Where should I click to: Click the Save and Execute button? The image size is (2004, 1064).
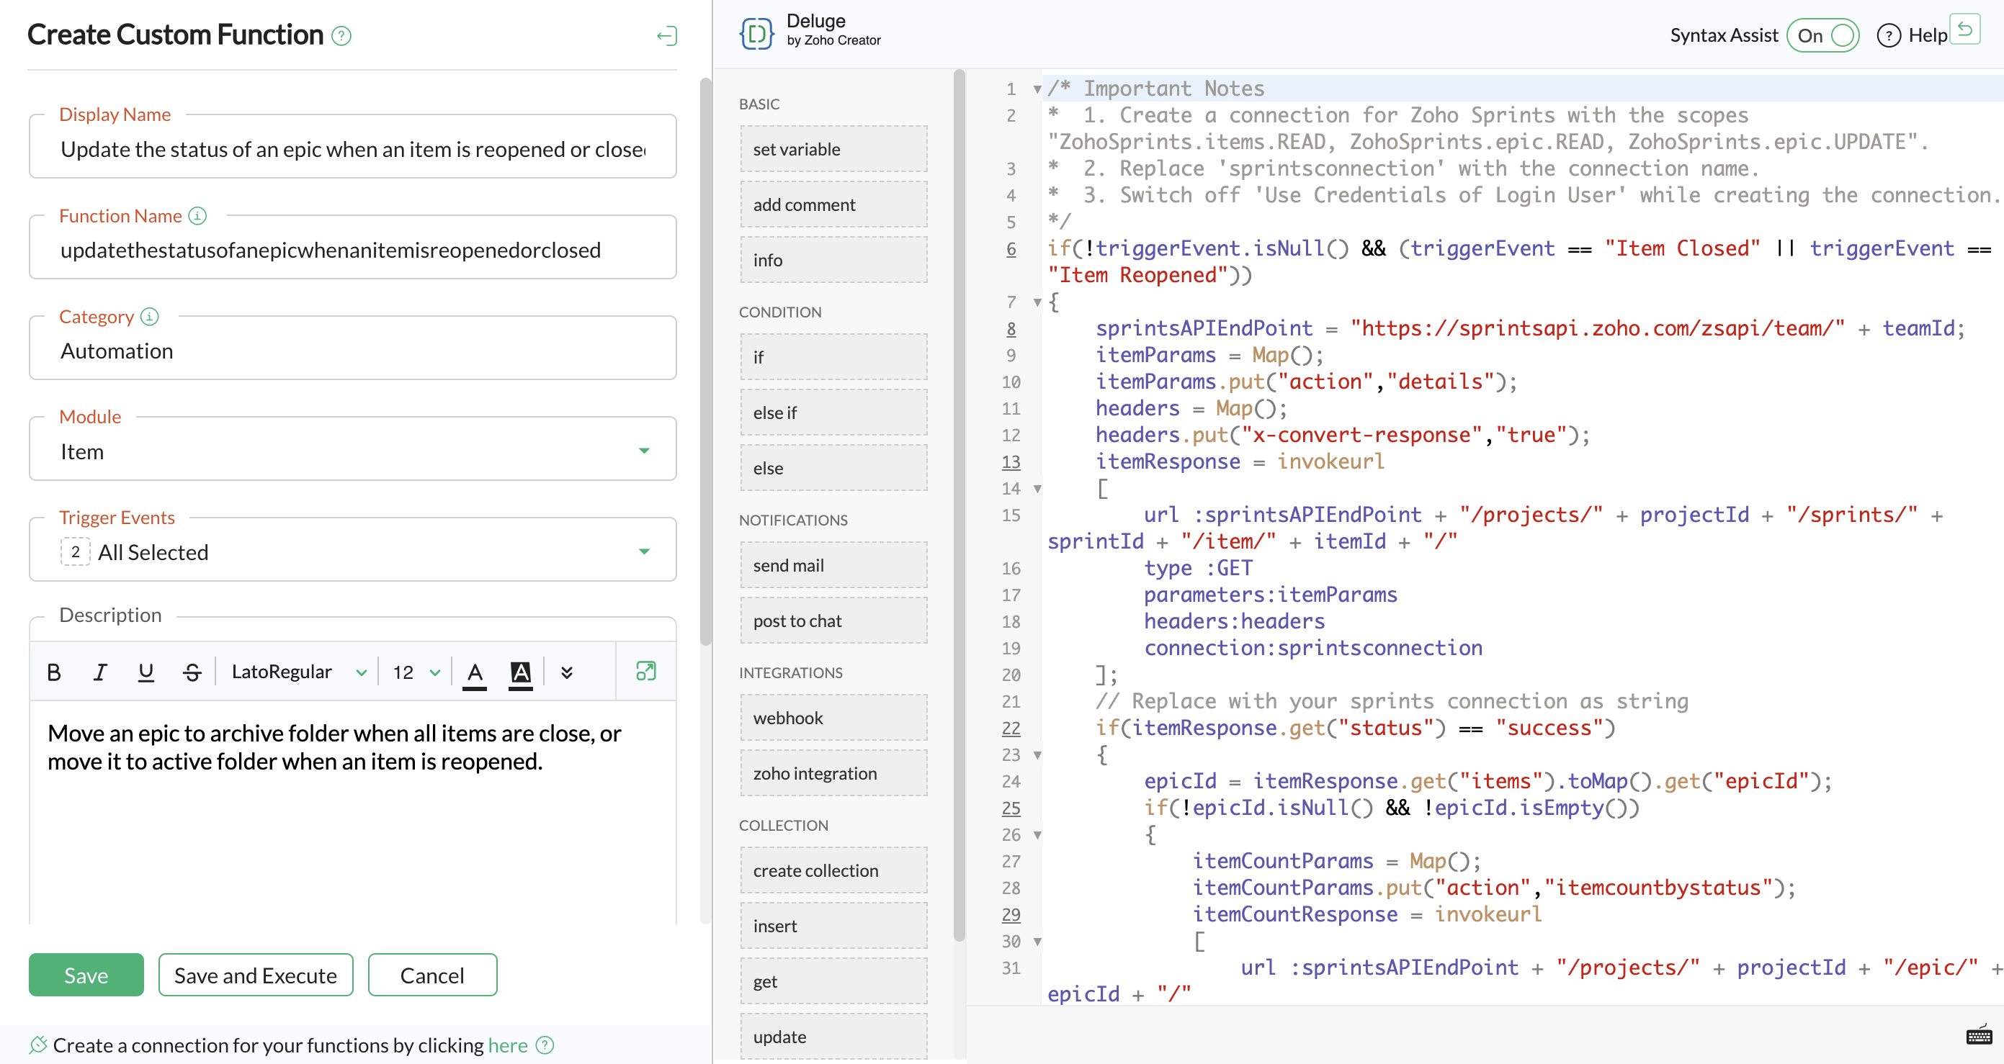point(255,975)
